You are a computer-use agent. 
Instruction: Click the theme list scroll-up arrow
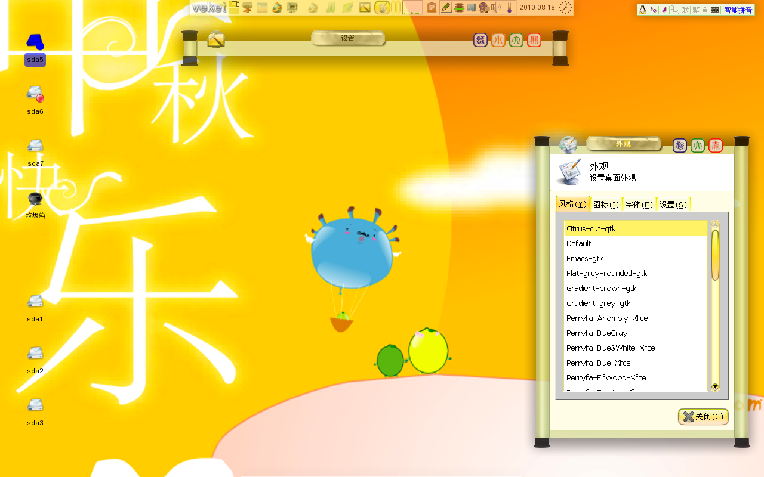coord(715,225)
